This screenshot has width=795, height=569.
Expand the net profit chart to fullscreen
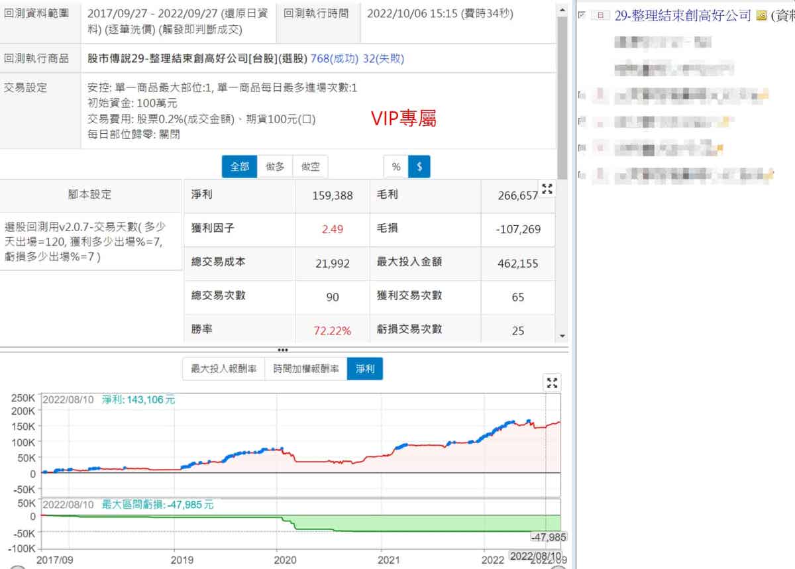[552, 382]
